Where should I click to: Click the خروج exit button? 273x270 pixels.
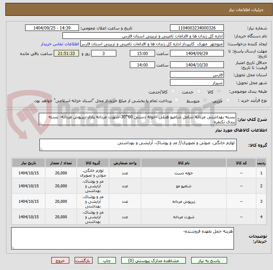[x=60, y=260]
